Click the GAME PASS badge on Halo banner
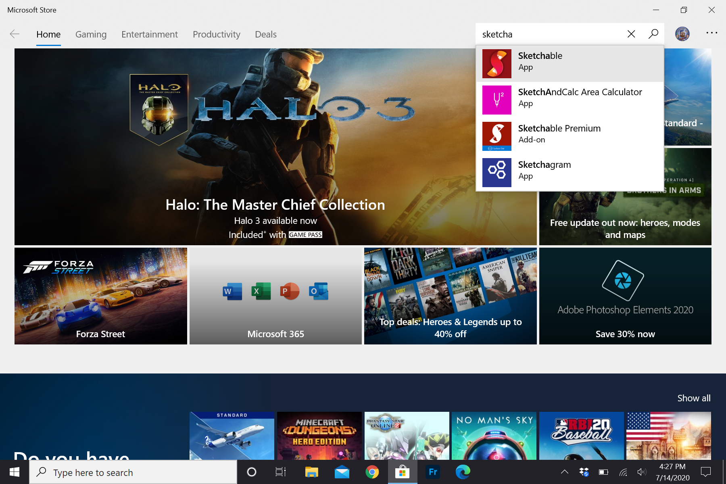Screen dimensions: 726x484 (x=305, y=235)
